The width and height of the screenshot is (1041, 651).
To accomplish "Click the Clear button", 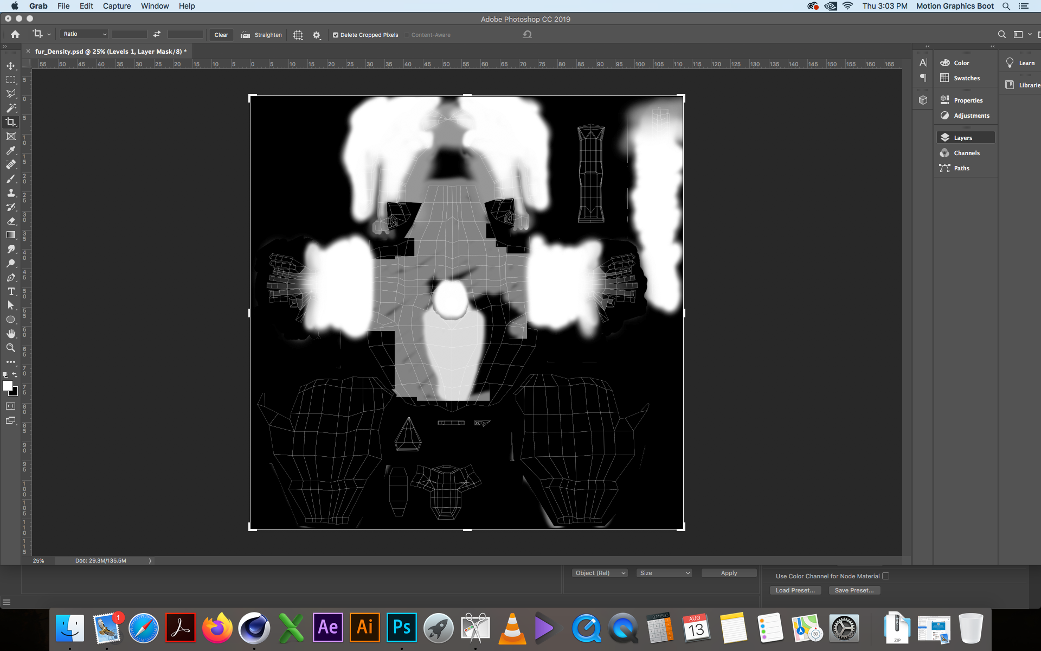I will [221, 35].
